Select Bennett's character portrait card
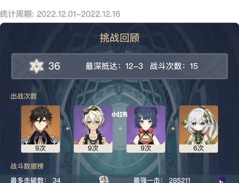Viewport: 239px width, 183px height. (x=93, y=129)
